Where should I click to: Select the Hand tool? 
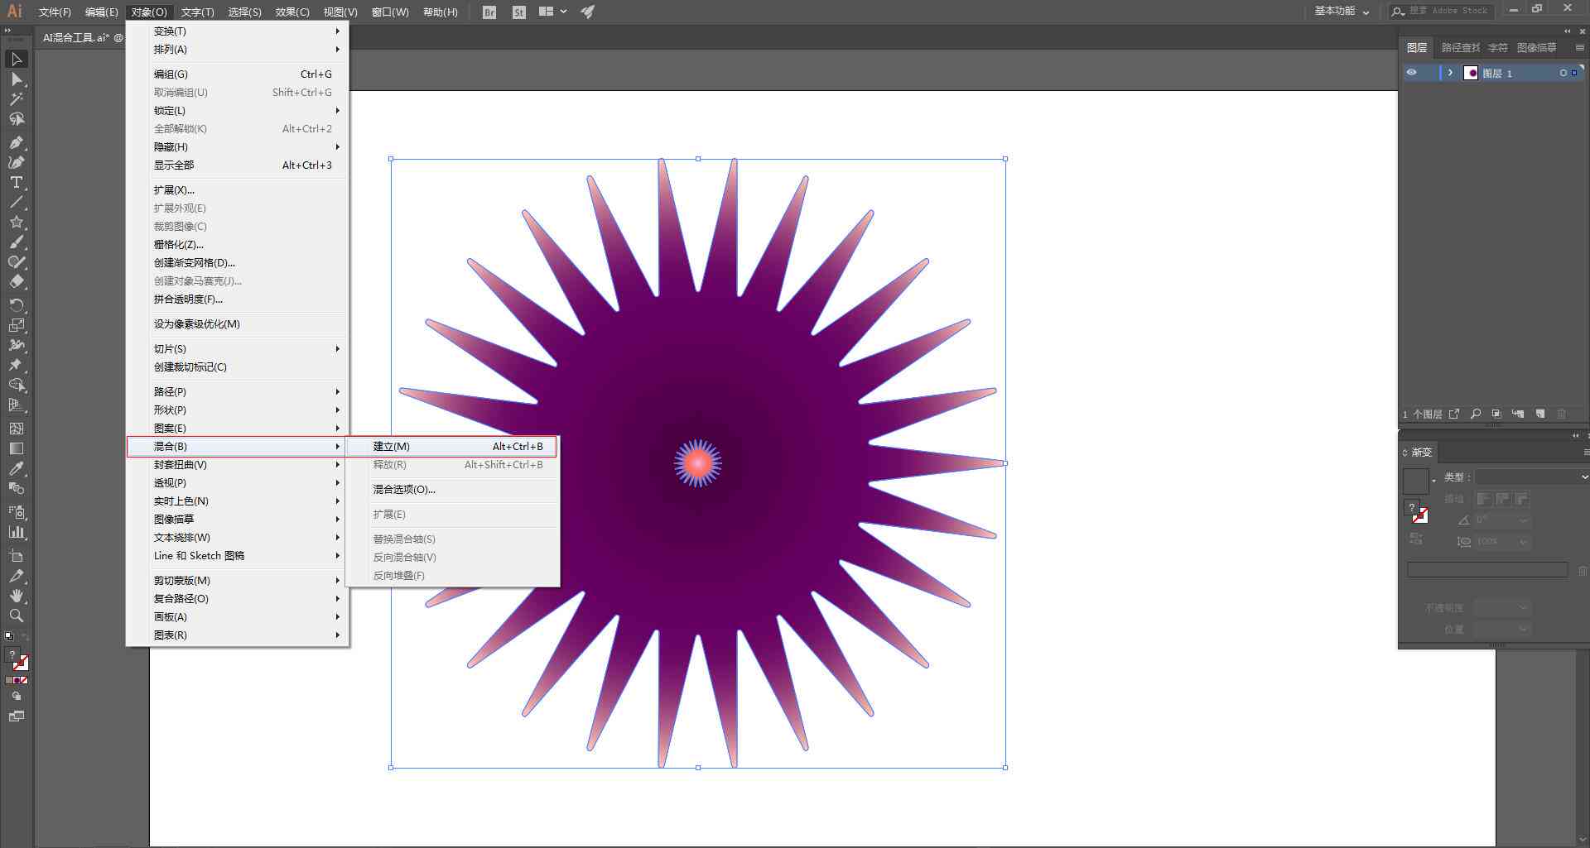coord(16,596)
